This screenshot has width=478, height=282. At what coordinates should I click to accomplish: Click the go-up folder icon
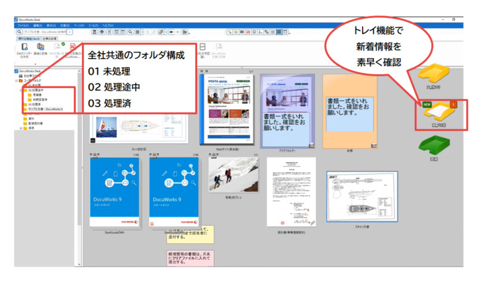pos(185,32)
